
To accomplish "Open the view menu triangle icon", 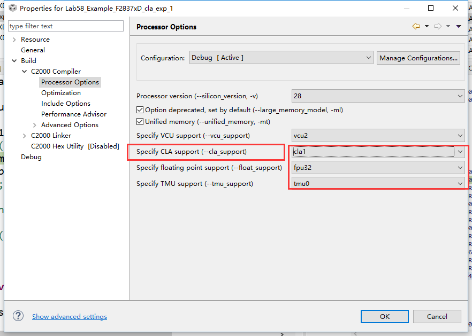I will click(459, 27).
